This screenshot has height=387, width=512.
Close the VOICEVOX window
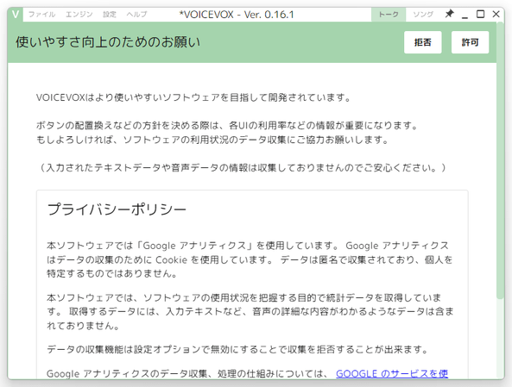point(496,14)
